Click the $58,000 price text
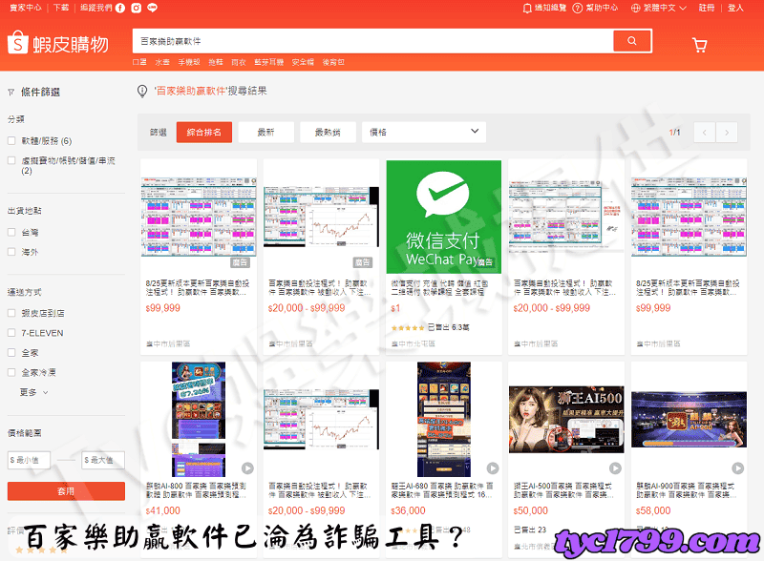The height and width of the screenshot is (561, 764). 653,510
